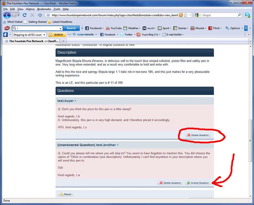
Task: Reload the page with the refresh icon
Action: click(25, 15)
